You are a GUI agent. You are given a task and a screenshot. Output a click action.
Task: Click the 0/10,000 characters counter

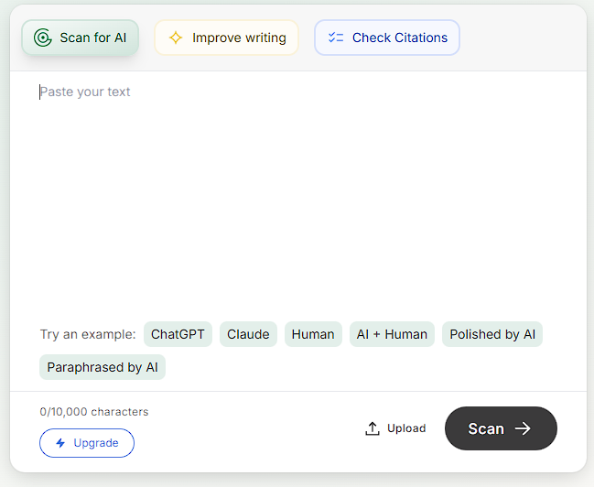pyautogui.click(x=94, y=412)
